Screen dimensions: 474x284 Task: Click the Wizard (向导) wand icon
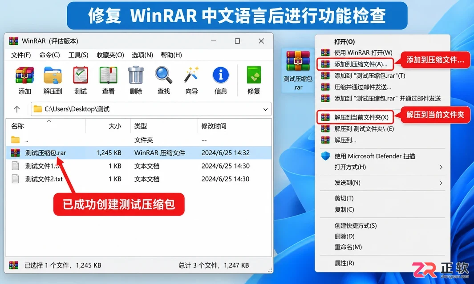(192, 76)
